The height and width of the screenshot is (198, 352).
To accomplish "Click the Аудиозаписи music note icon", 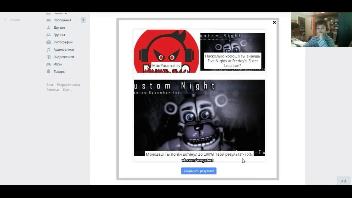I will [48, 50].
